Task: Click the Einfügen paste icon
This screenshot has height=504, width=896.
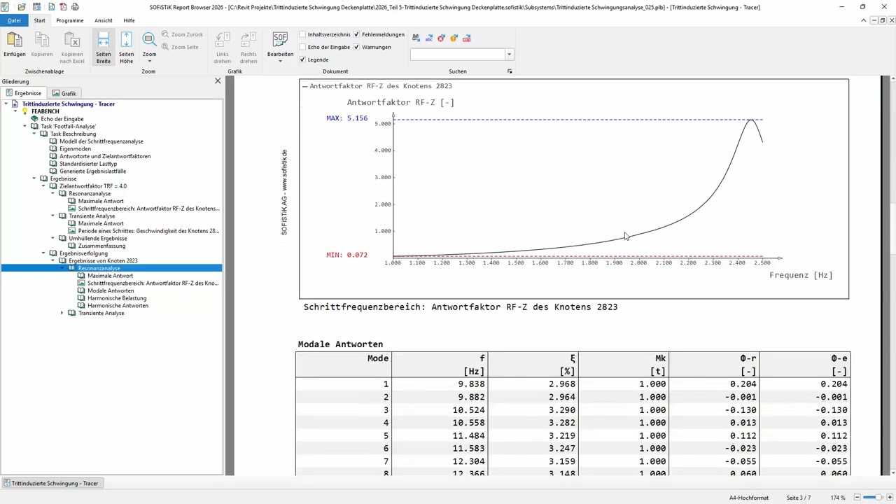Action: pos(14,39)
